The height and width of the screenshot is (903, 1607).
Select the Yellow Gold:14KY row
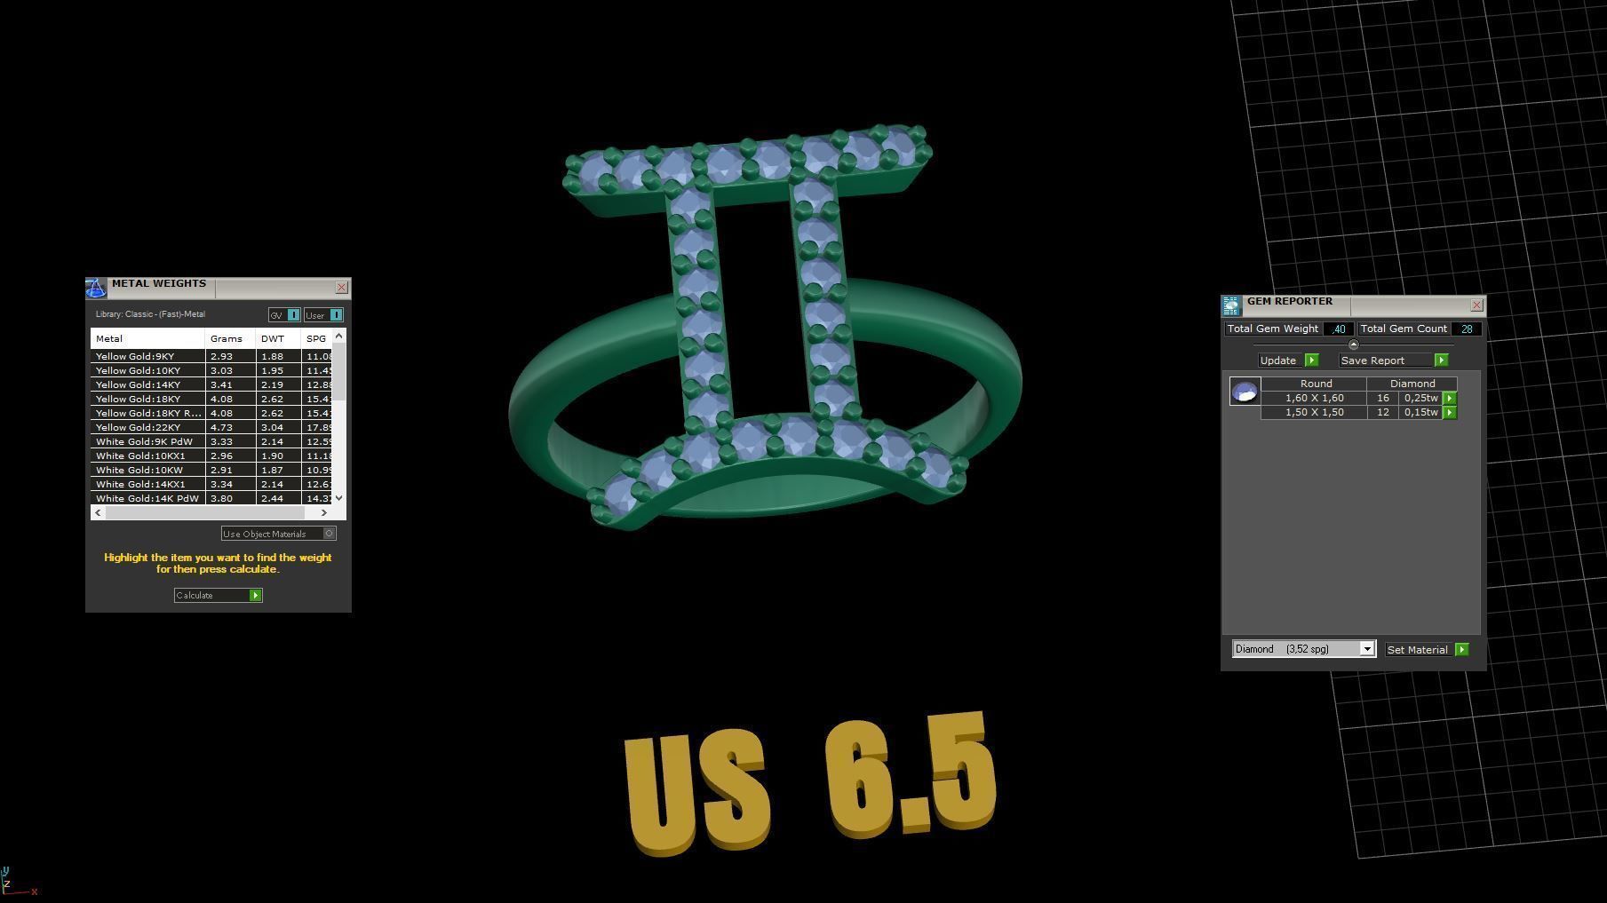point(211,384)
